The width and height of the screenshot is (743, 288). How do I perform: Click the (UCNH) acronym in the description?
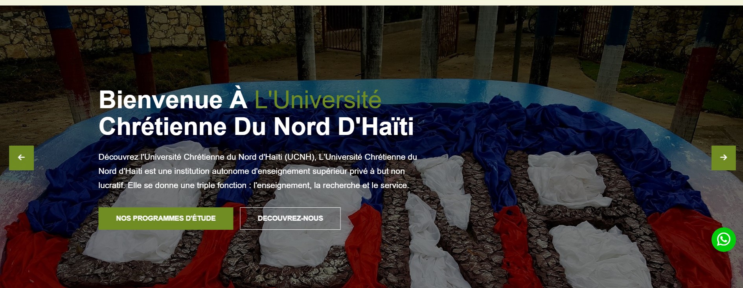pyautogui.click(x=300, y=157)
